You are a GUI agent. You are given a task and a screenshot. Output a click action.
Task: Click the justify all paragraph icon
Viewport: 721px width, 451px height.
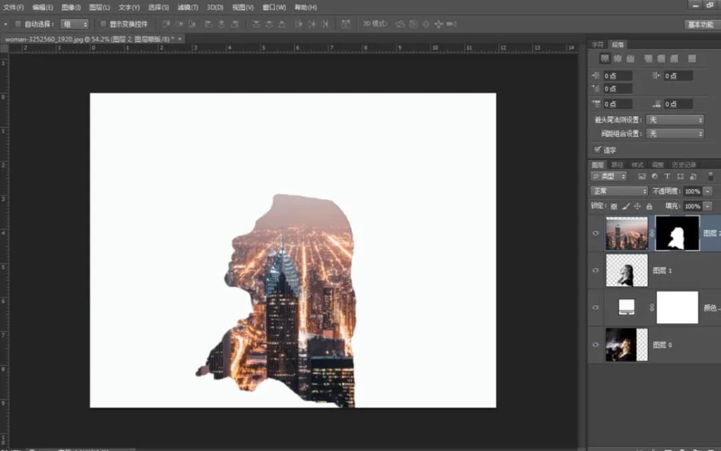tap(692, 59)
